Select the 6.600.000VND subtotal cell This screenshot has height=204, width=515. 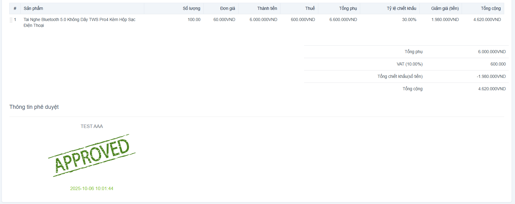[343, 19]
